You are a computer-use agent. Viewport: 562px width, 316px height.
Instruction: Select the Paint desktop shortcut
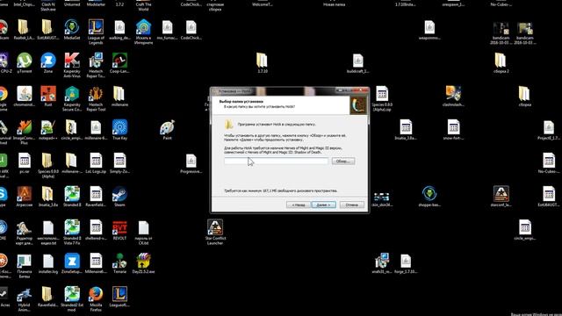(168, 130)
